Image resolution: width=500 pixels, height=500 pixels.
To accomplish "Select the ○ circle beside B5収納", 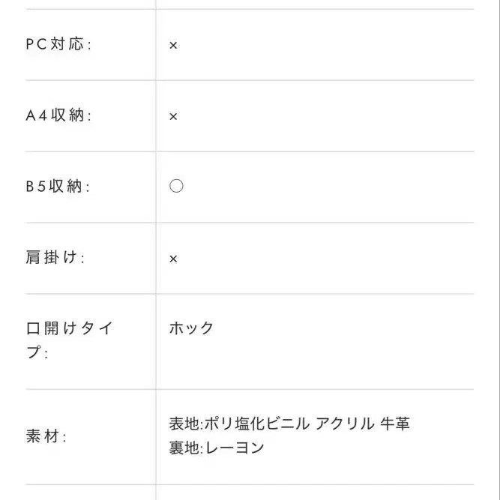I will (x=176, y=186).
